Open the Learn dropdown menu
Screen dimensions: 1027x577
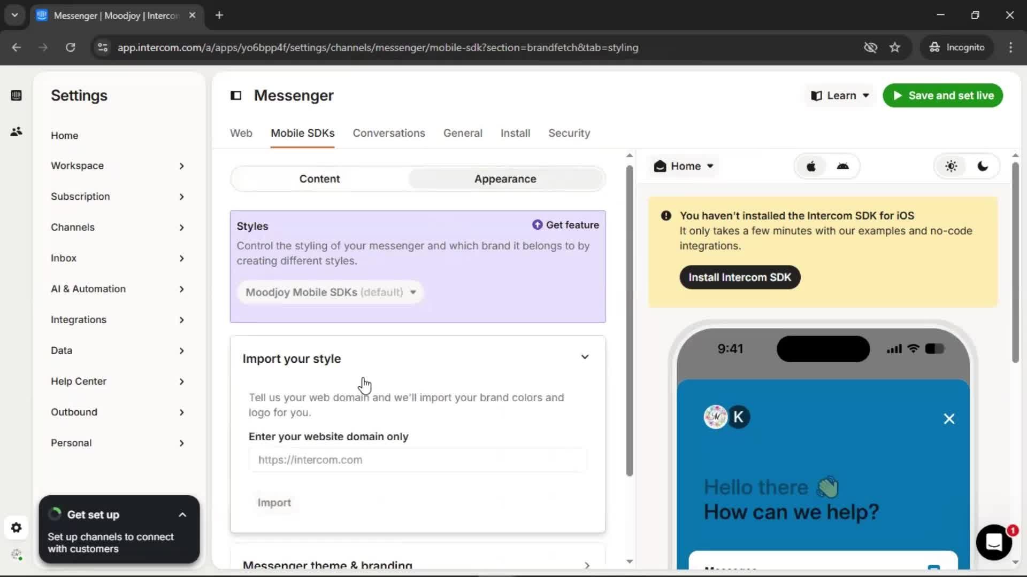(840, 96)
